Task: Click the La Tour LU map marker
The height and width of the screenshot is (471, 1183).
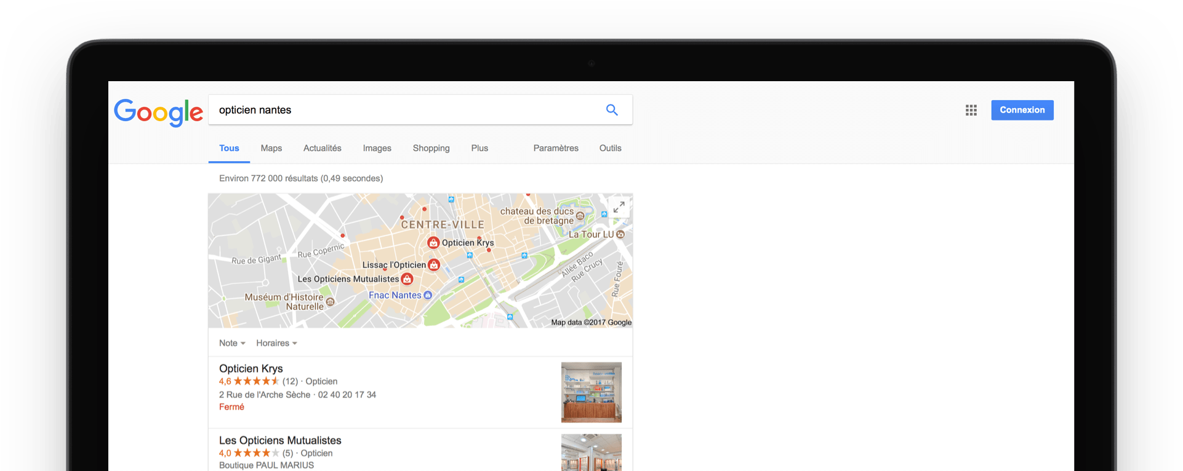Action: click(x=620, y=234)
